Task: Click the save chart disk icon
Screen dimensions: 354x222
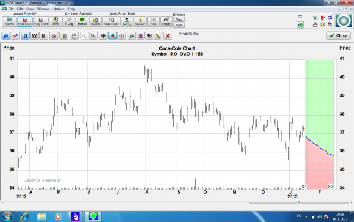Action: coord(74,35)
